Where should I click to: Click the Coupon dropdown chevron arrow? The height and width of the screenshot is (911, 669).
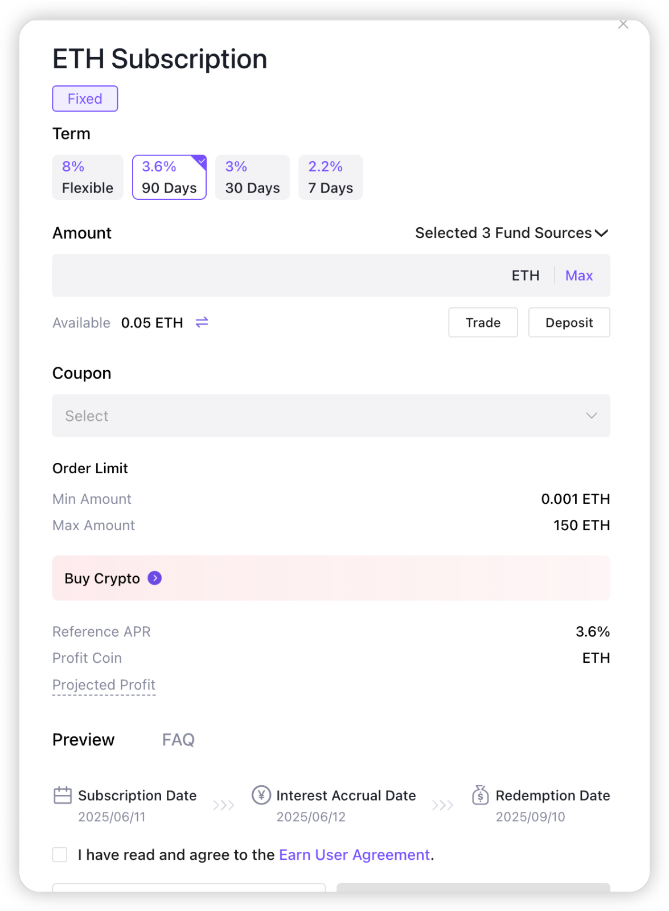(x=592, y=416)
